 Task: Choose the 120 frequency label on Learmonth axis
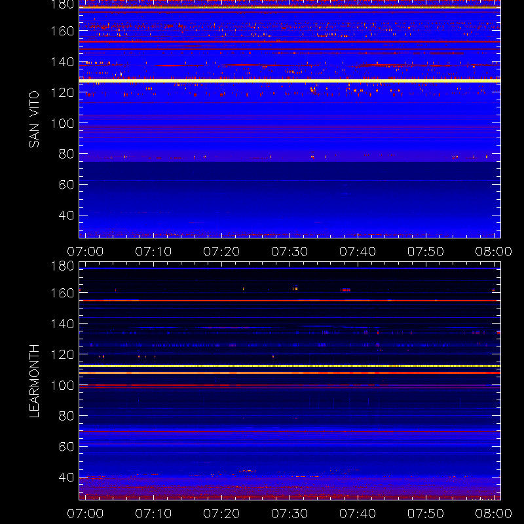(62, 354)
